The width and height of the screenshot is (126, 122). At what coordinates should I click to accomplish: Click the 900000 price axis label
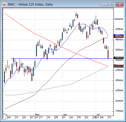(x=119, y=60)
